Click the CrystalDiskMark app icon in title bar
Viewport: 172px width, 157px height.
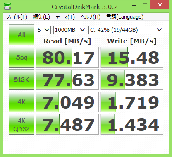(7, 6)
